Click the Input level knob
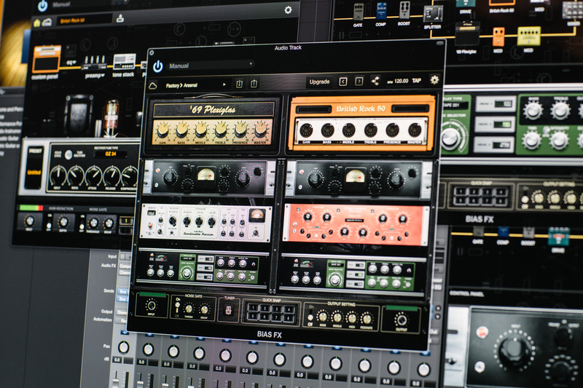583x388 pixels. click(151, 306)
